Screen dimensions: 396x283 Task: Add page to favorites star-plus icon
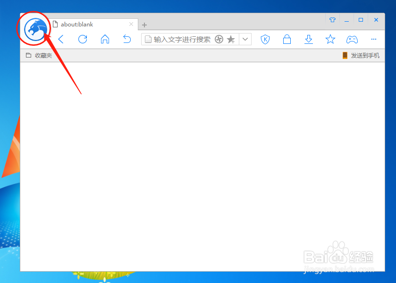click(x=231, y=39)
